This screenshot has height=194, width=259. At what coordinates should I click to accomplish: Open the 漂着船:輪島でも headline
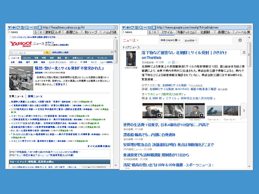(x=149, y=135)
